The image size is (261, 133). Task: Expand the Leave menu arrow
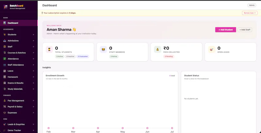[x=34, y=71]
